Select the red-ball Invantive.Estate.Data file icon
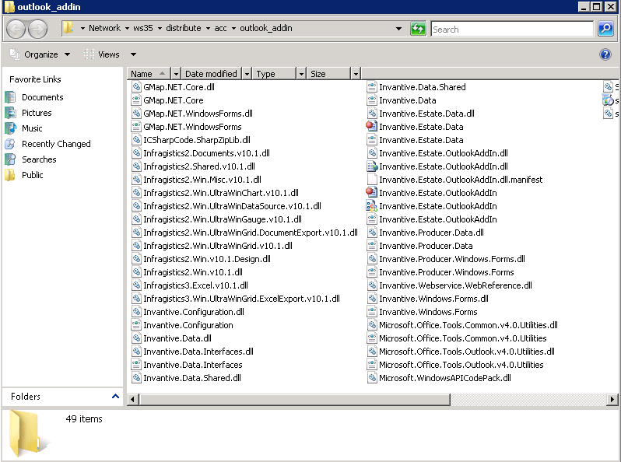 click(x=371, y=127)
